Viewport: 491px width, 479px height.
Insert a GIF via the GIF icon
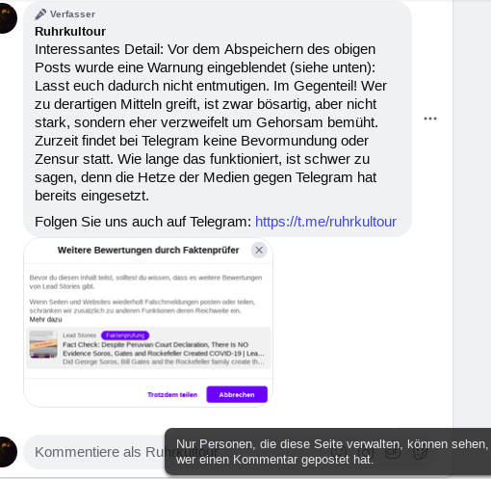393,452
